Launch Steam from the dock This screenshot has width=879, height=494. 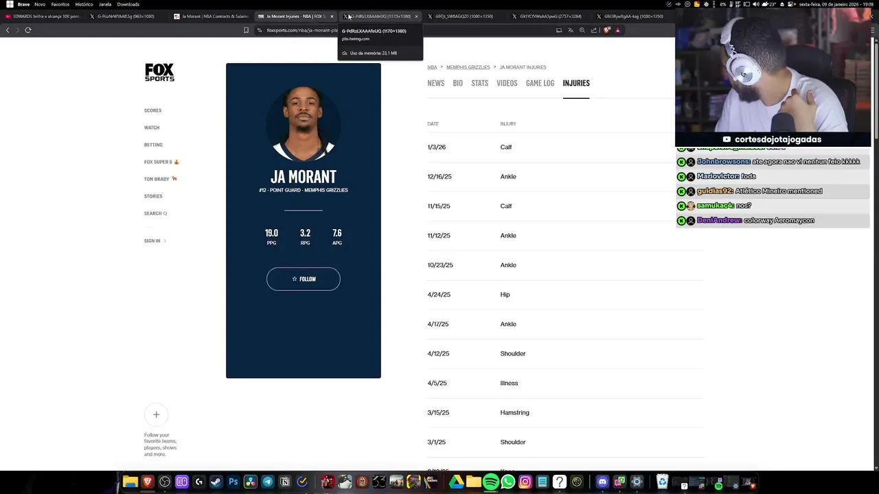(x=216, y=482)
